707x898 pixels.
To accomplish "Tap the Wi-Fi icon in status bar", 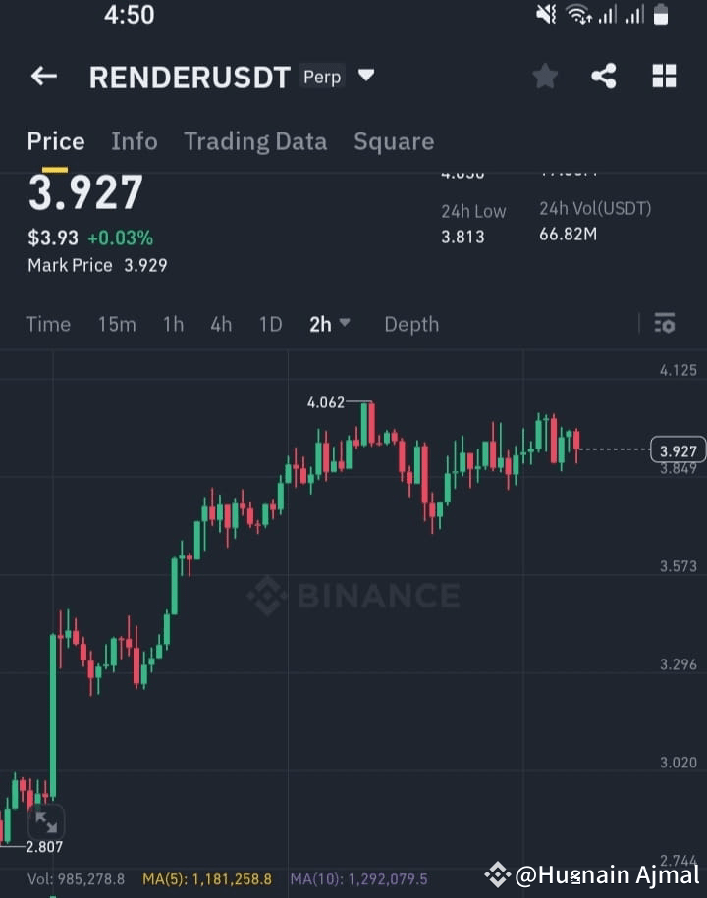I will [578, 15].
